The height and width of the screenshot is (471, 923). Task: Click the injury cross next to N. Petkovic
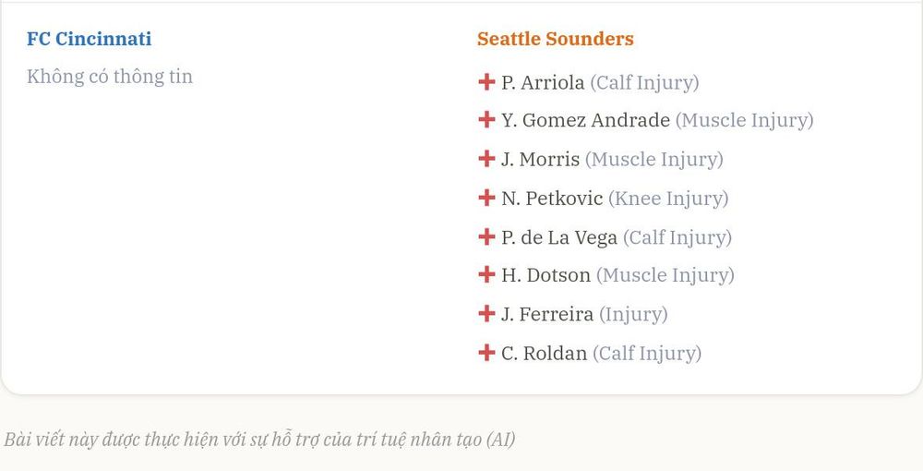(486, 198)
